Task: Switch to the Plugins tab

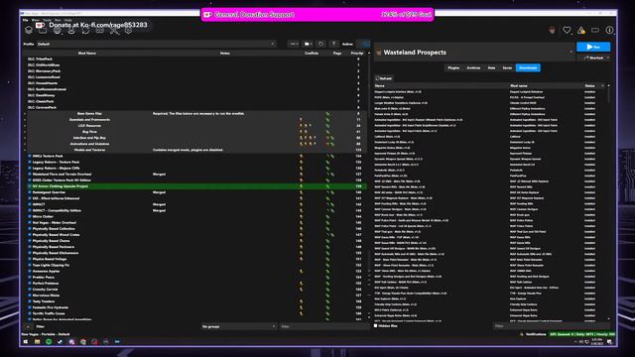Action: click(x=453, y=68)
